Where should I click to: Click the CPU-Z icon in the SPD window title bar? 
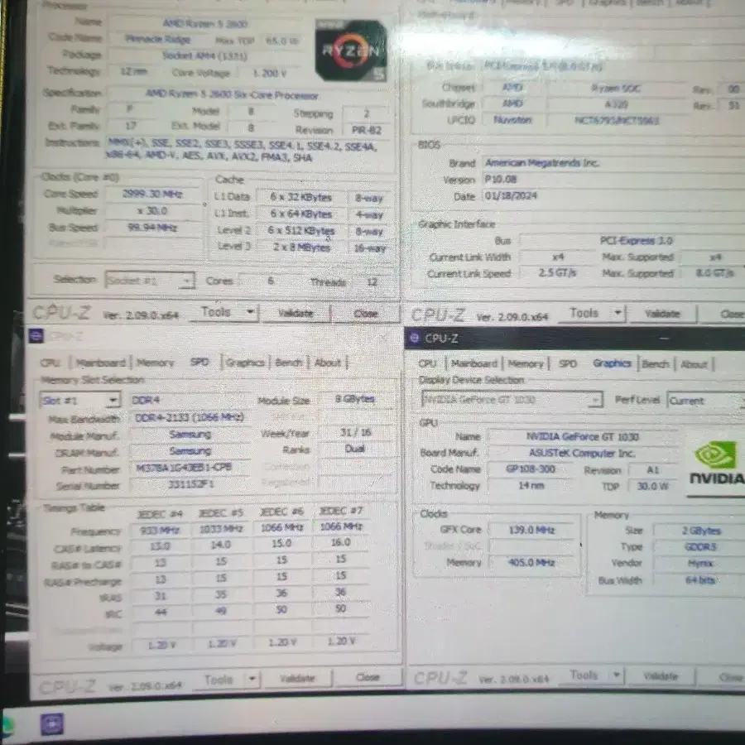point(36,336)
